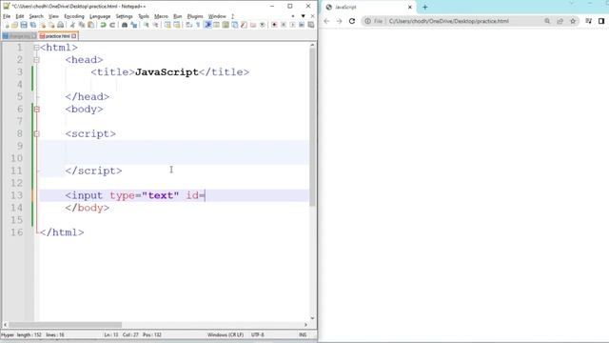Click the Copy toolbar icon

tap(82, 25)
